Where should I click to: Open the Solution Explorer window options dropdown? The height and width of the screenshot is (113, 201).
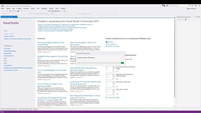196,17
